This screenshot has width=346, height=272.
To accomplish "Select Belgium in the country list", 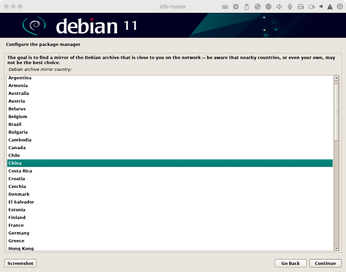I will pyautogui.click(x=170, y=117).
